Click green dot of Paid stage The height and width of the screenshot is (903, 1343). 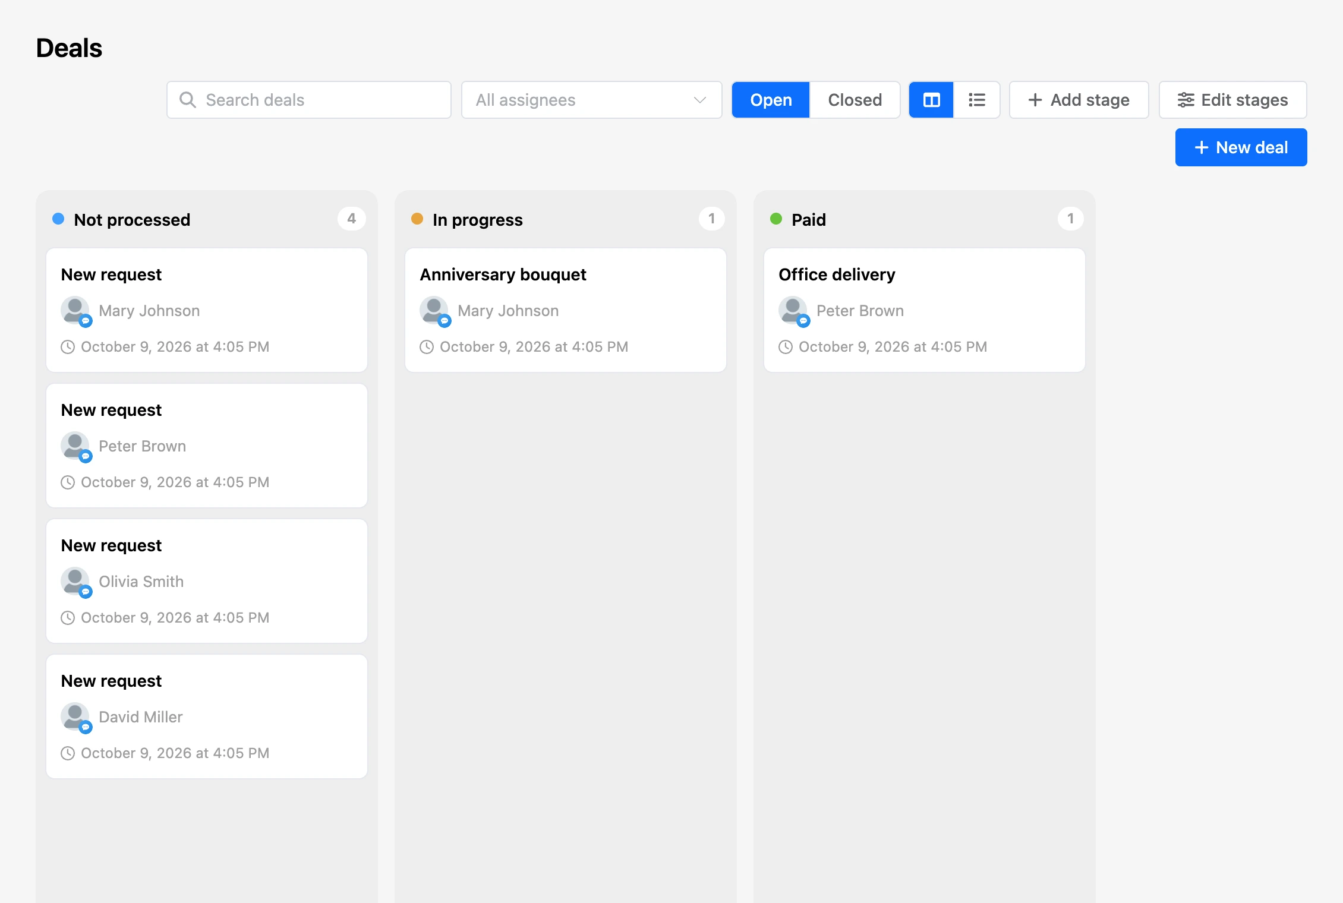click(776, 219)
